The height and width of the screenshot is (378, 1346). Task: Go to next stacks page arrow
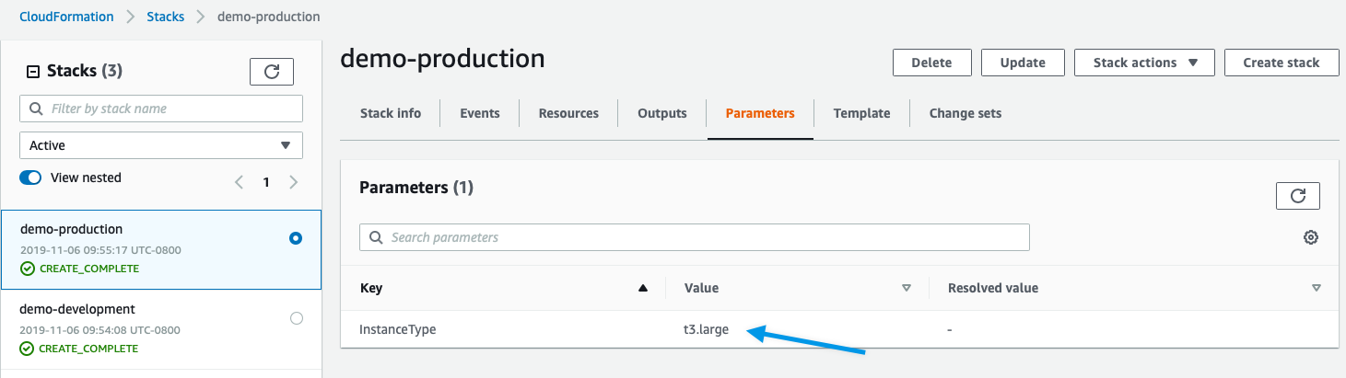294,182
